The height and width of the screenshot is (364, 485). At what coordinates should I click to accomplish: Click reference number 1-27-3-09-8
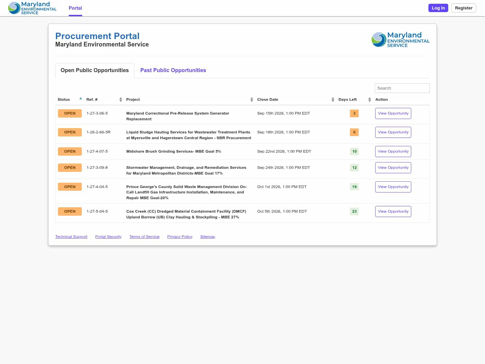click(x=97, y=168)
